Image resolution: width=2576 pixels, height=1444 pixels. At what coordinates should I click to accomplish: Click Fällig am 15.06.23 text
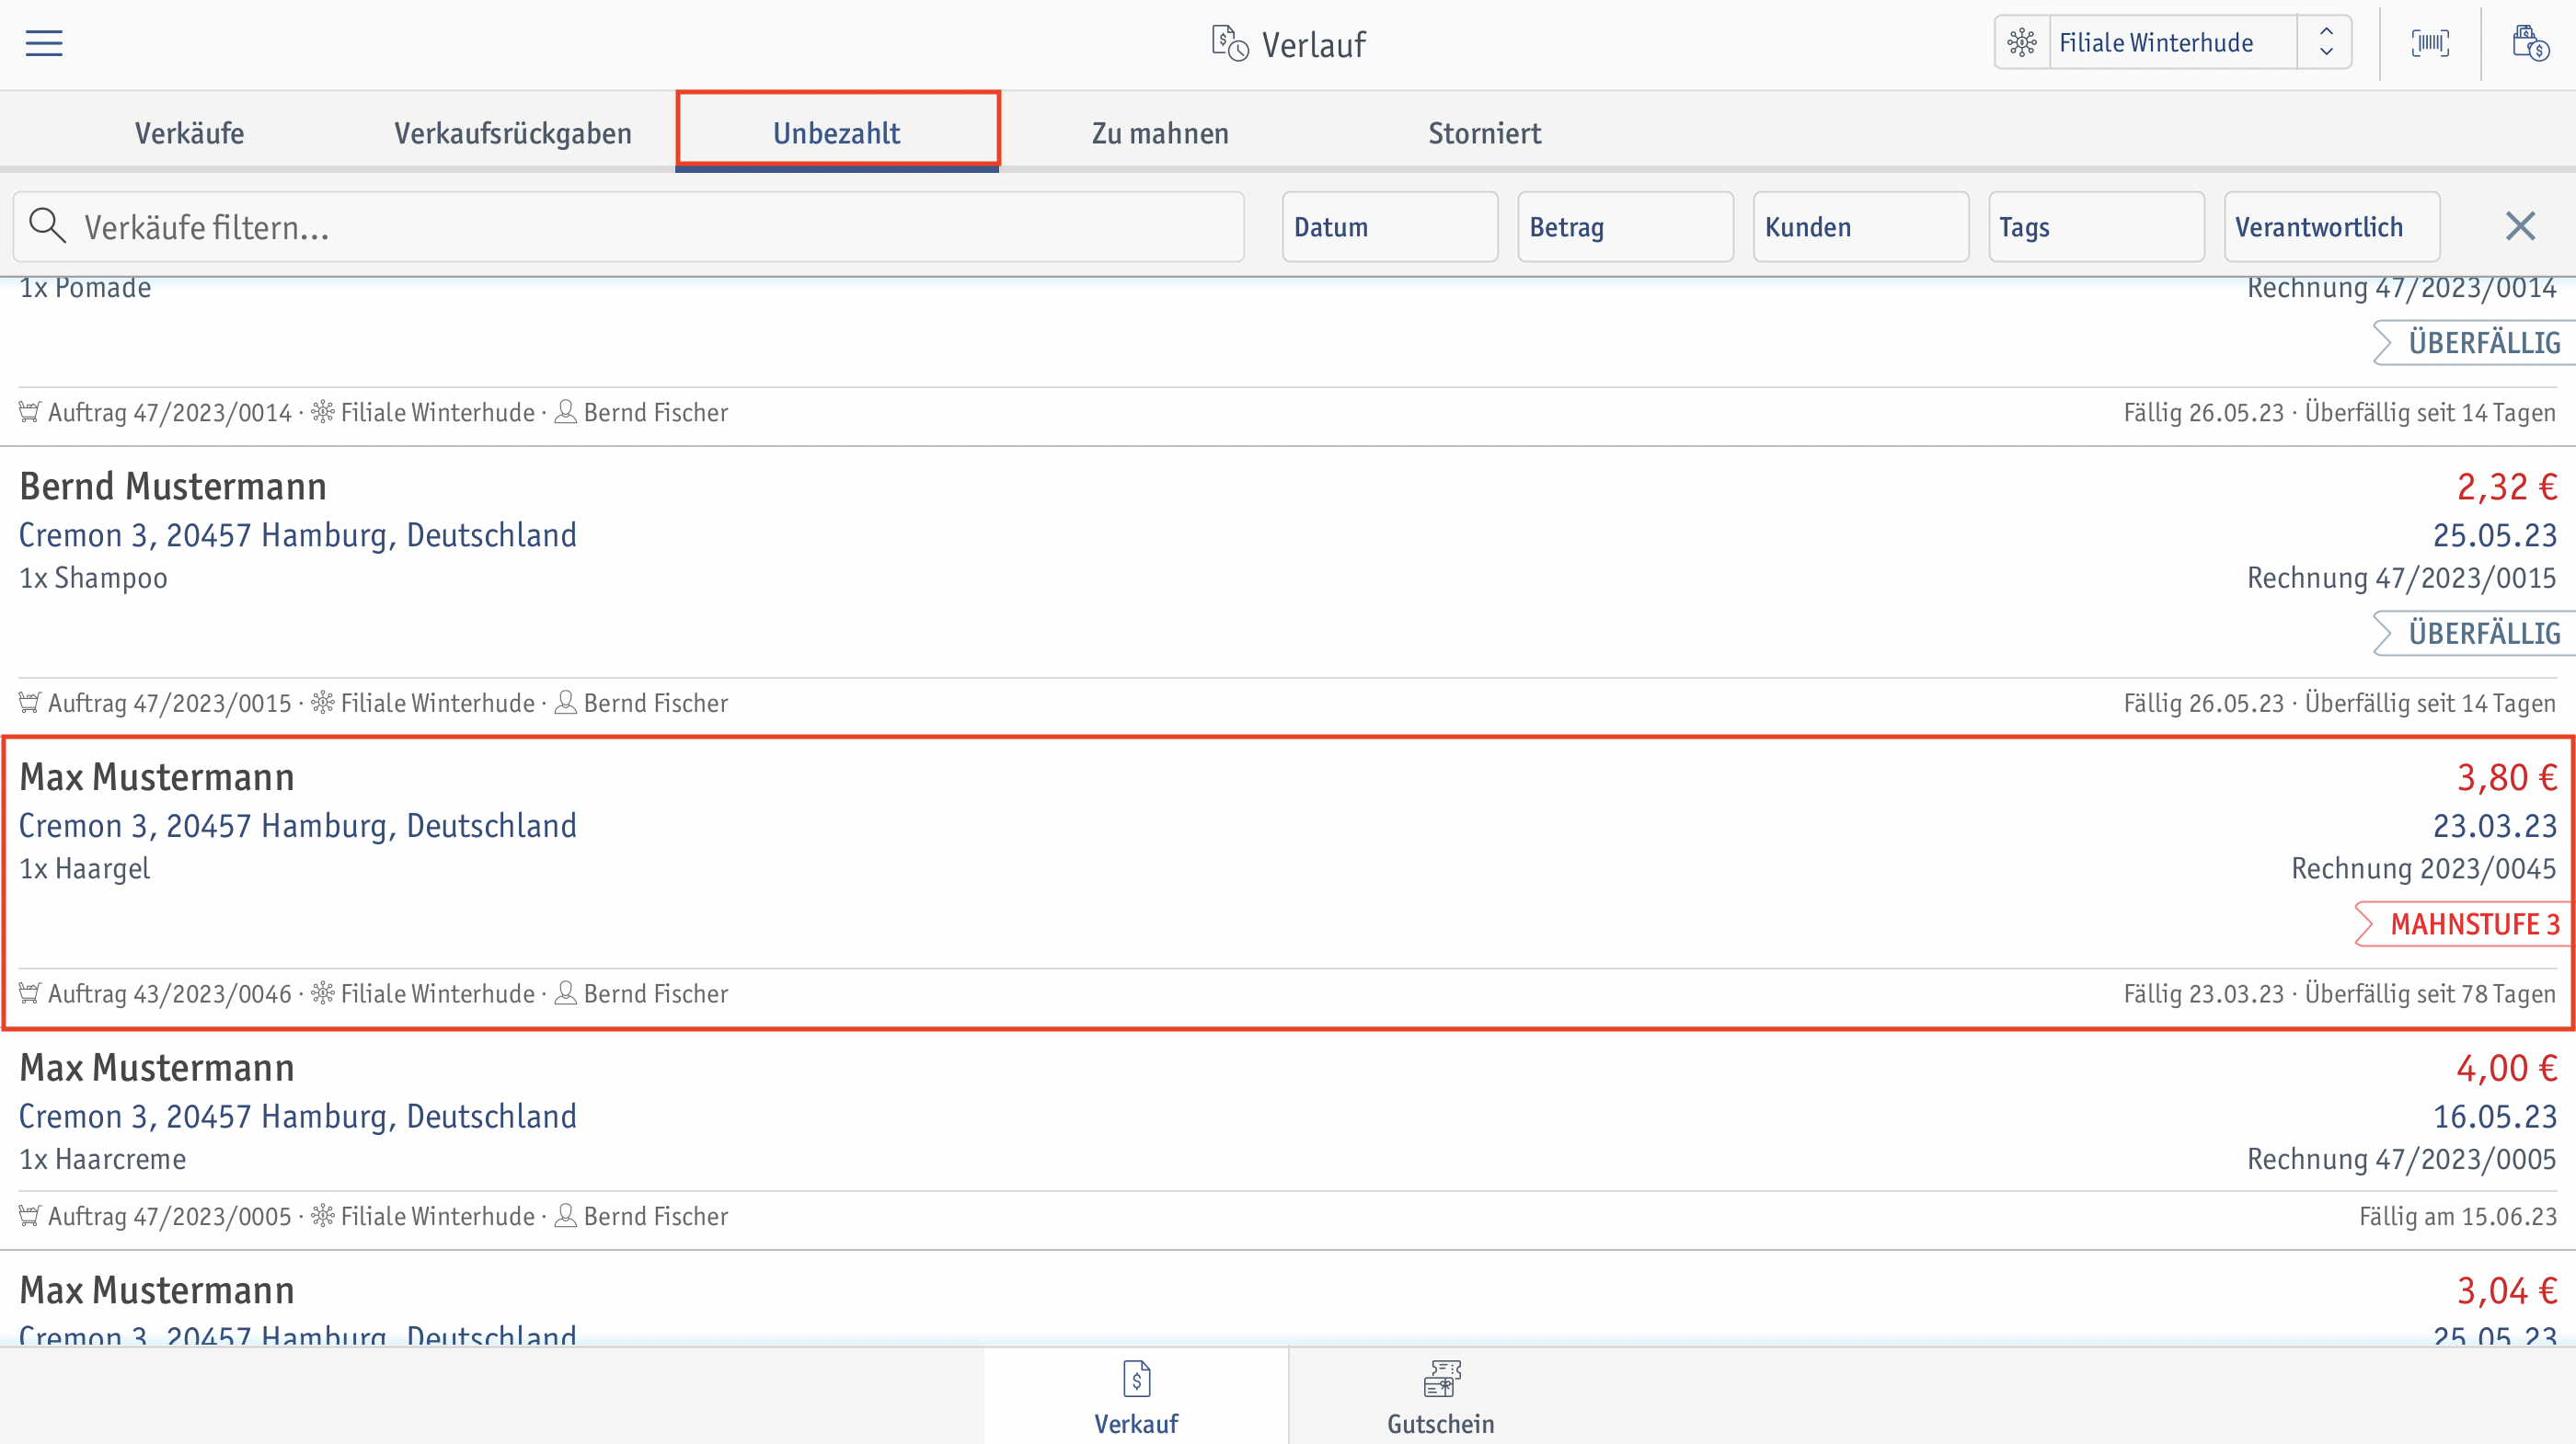tap(2457, 1217)
